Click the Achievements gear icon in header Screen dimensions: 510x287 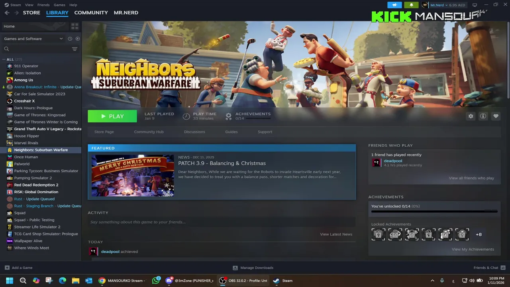tap(228, 116)
